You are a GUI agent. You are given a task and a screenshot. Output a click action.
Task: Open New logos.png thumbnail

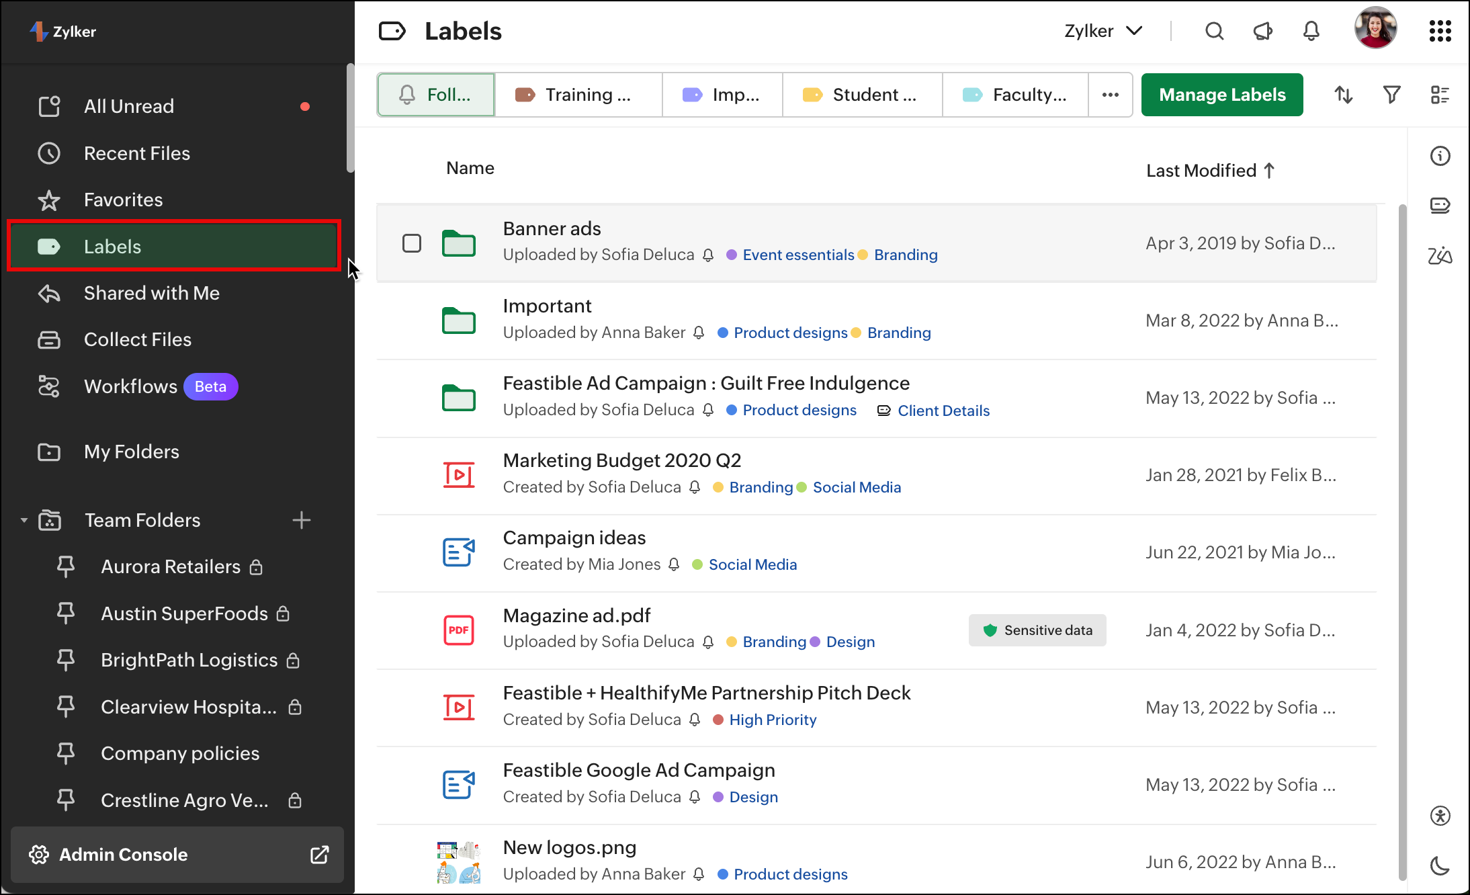click(x=459, y=861)
